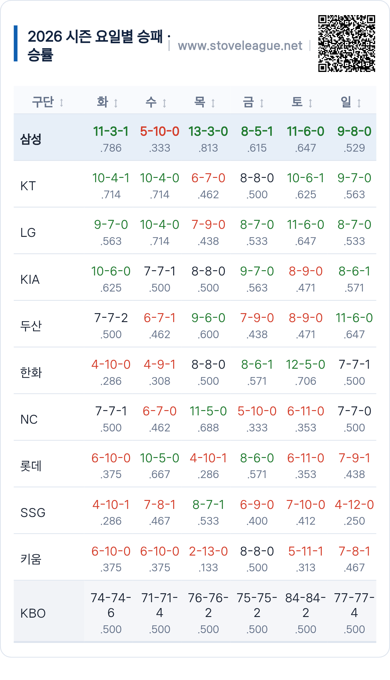The image size is (390, 680).
Task: Click sort arrow next to 금 header
Action: [262, 103]
